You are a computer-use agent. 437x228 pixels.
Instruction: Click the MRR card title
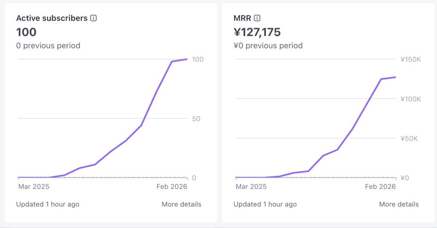[x=242, y=18]
